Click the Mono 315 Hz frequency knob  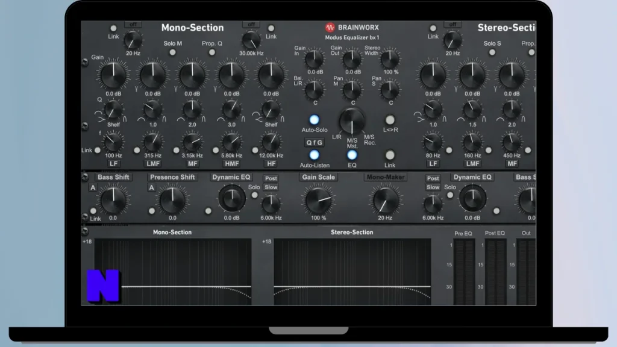[x=152, y=142]
